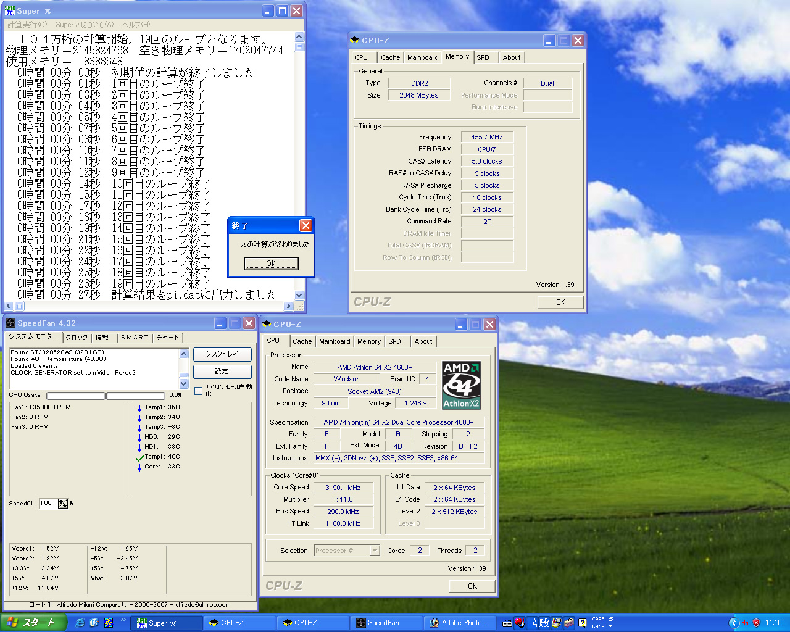Open the 情報 tab in SpeedFan

click(x=102, y=338)
